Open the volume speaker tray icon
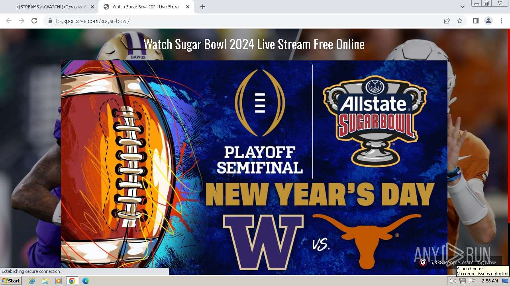This screenshot has width=510, height=286. click(x=453, y=281)
